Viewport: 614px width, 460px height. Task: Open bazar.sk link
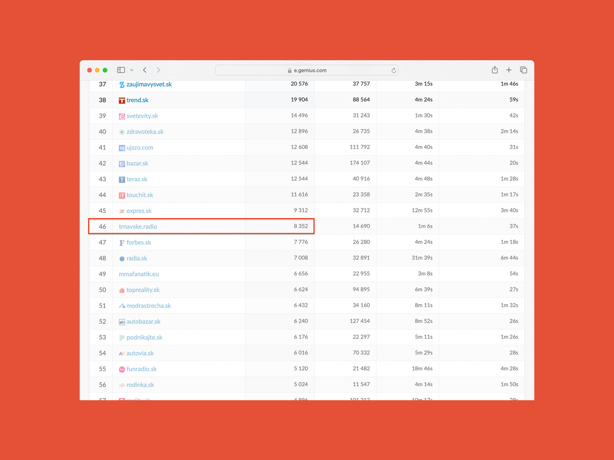[x=137, y=163]
